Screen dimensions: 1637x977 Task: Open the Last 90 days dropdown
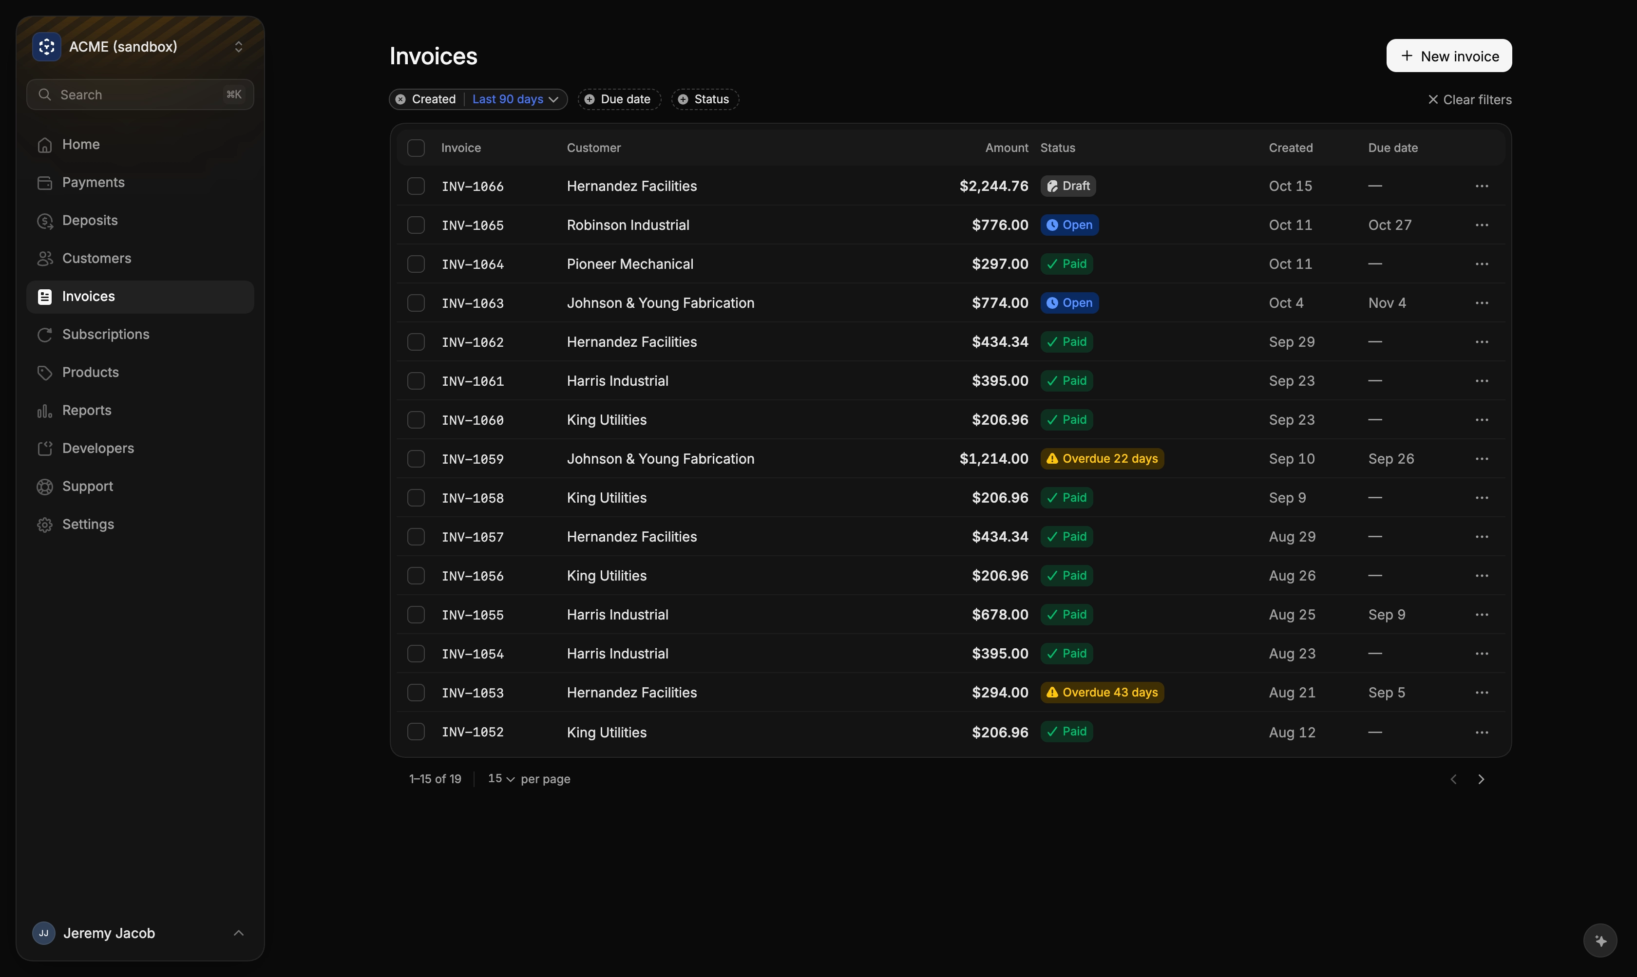(x=515, y=99)
